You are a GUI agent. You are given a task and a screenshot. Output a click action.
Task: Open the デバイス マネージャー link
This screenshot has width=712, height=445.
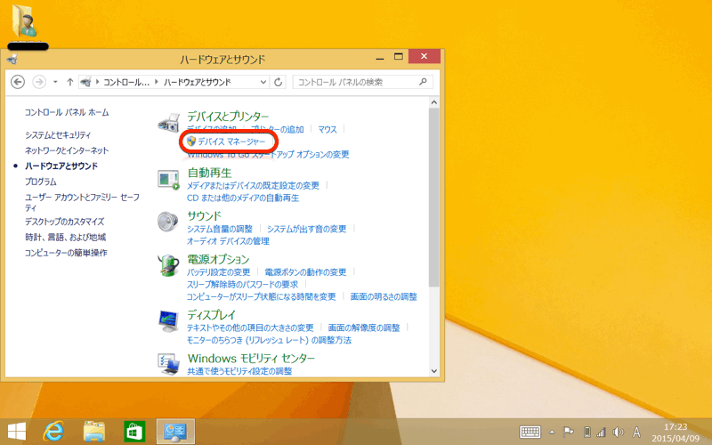[x=231, y=142]
